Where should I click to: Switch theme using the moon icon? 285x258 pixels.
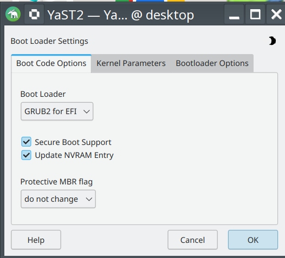[272, 41]
